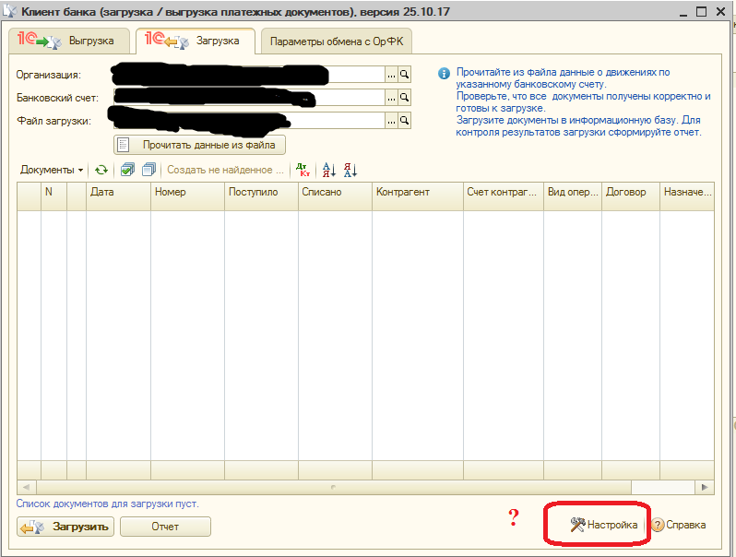Click the Поступило column header
Screen dimensions: 736x557
tap(261, 196)
